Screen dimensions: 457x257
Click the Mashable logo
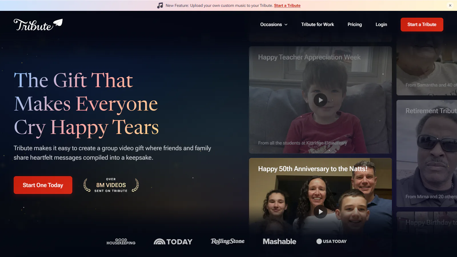279,242
